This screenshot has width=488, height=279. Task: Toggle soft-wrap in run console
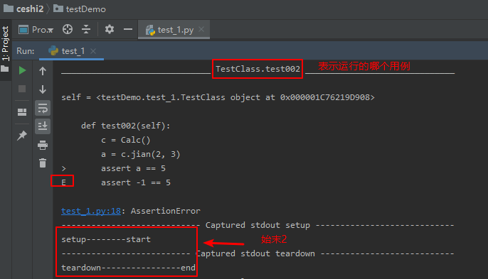pyautogui.click(x=43, y=108)
